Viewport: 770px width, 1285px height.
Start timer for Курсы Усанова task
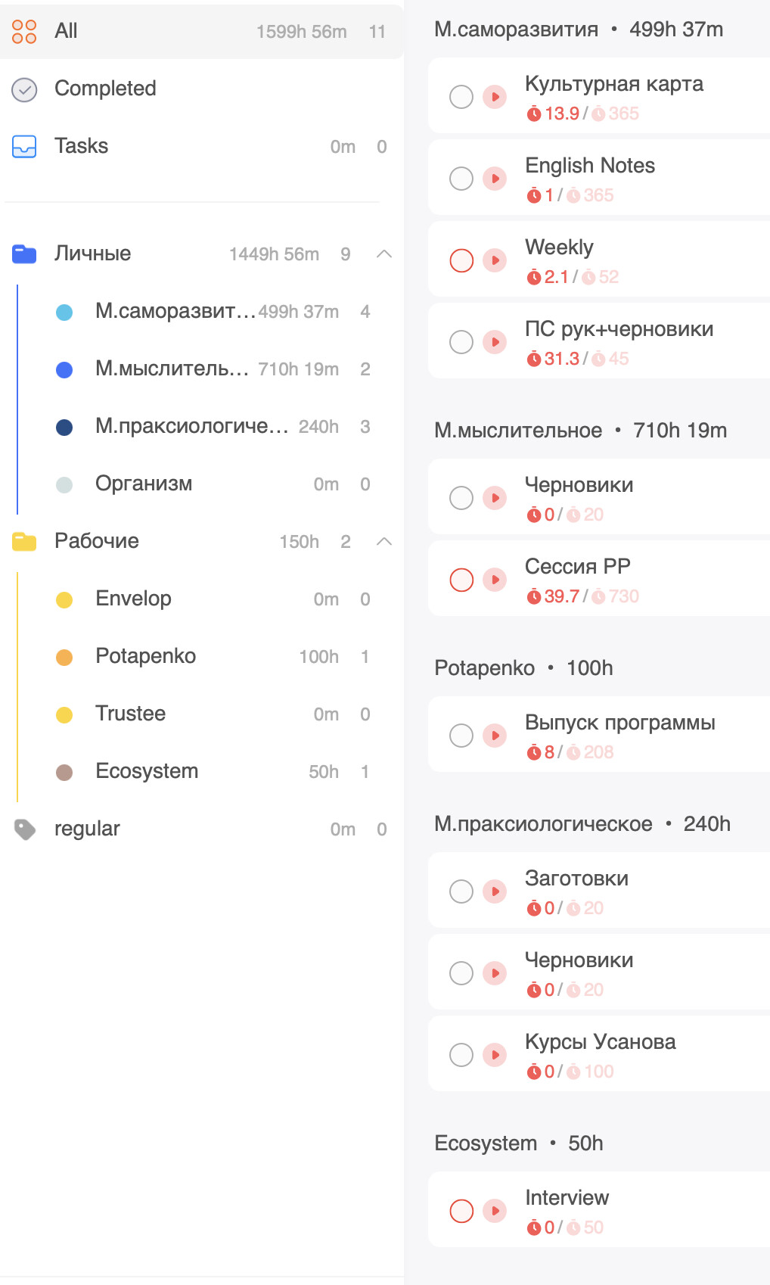point(495,1055)
